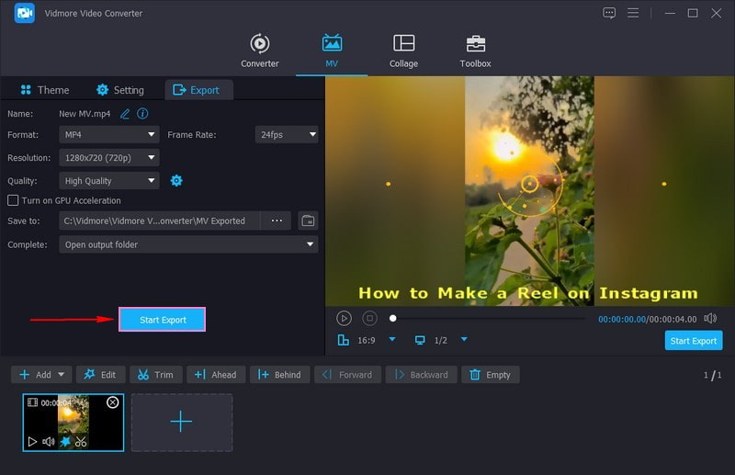Open the Frame Rate 24fps dropdown
The height and width of the screenshot is (475, 735).
coord(287,134)
